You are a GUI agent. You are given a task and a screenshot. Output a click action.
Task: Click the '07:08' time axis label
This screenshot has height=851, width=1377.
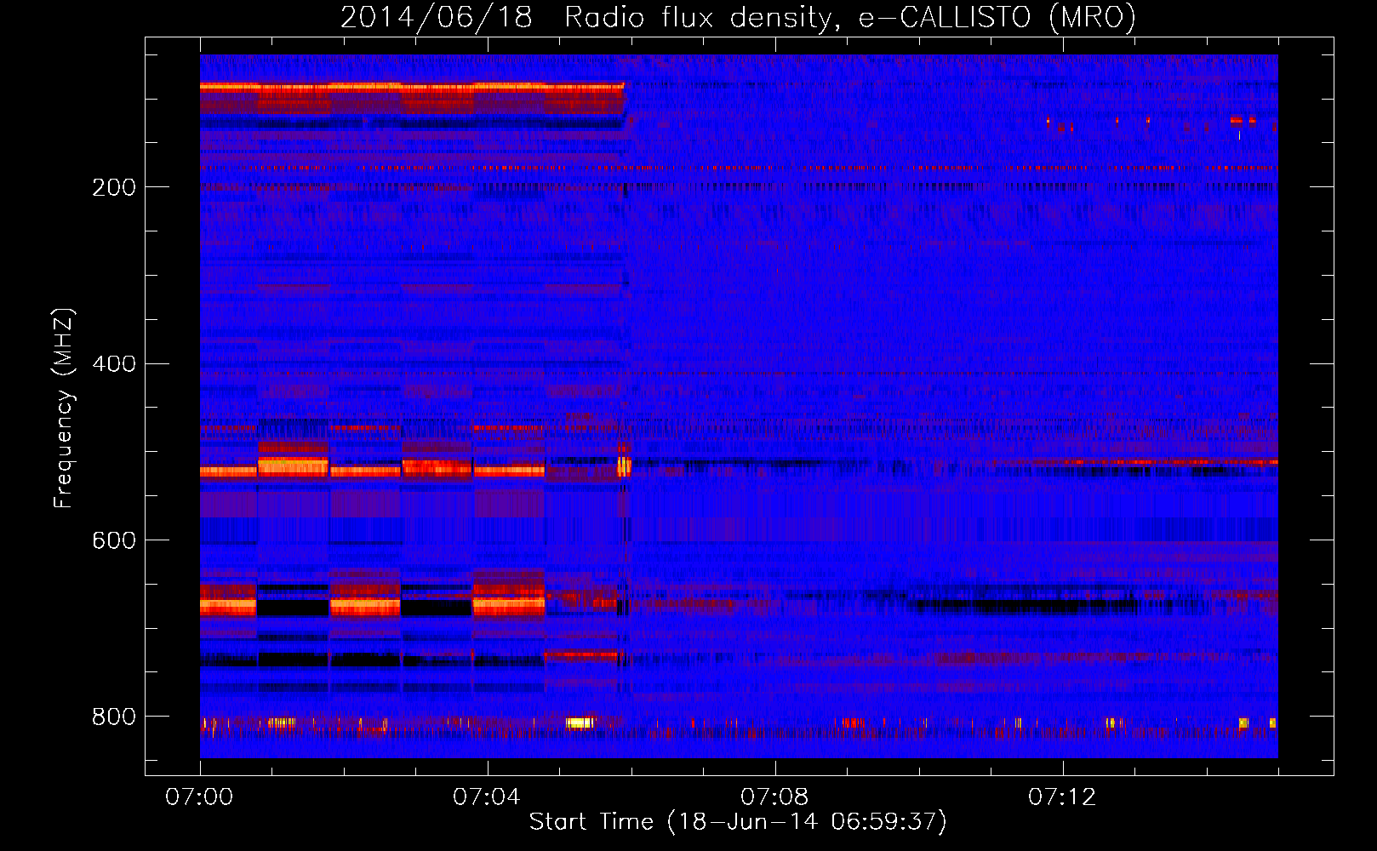click(x=774, y=797)
